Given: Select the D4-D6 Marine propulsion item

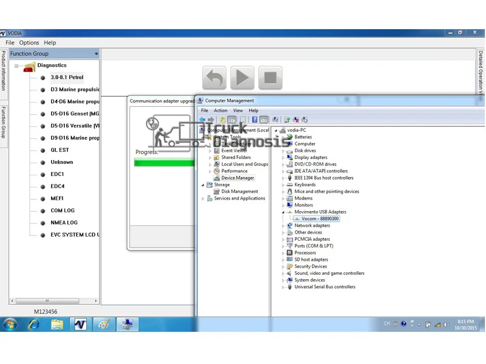Looking at the screenshot, I should [x=75, y=101].
